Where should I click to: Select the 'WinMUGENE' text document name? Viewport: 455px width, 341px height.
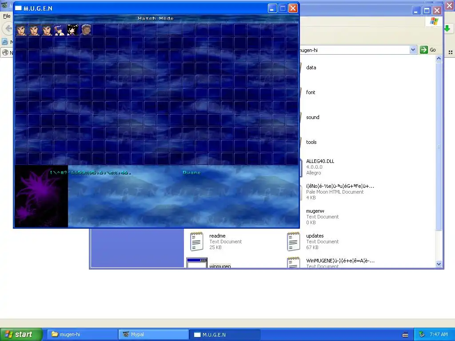point(340,261)
